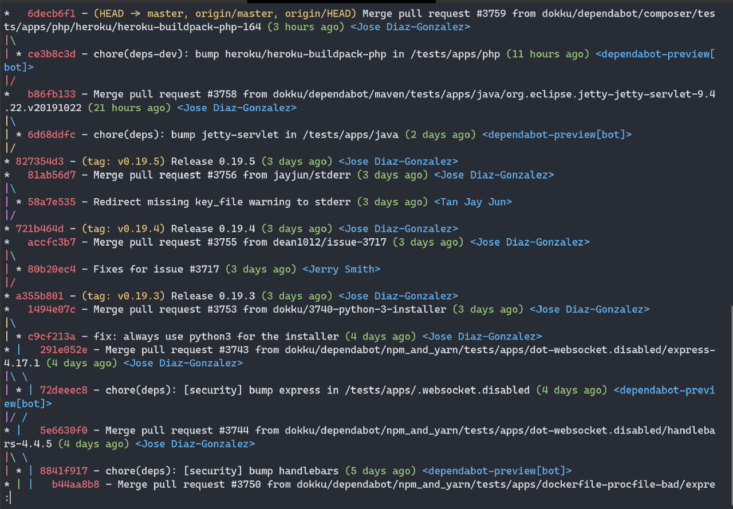Select the tag v0.19.5 label
Viewport: 733px width, 509px height.
click(123, 161)
